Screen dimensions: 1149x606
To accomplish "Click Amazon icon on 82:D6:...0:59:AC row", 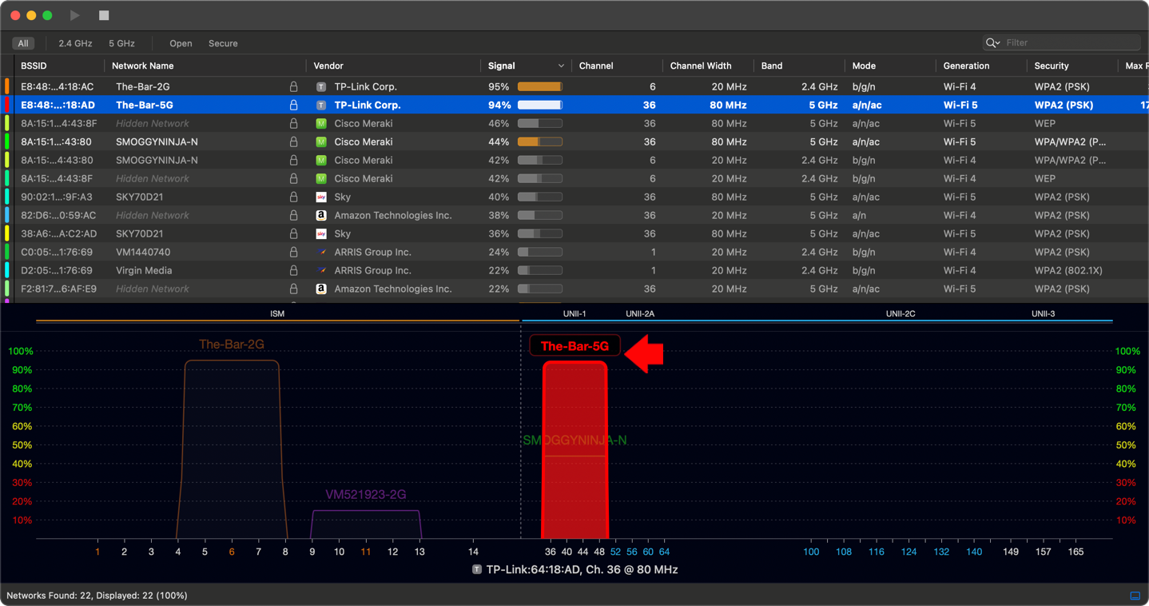I will (x=321, y=215).
